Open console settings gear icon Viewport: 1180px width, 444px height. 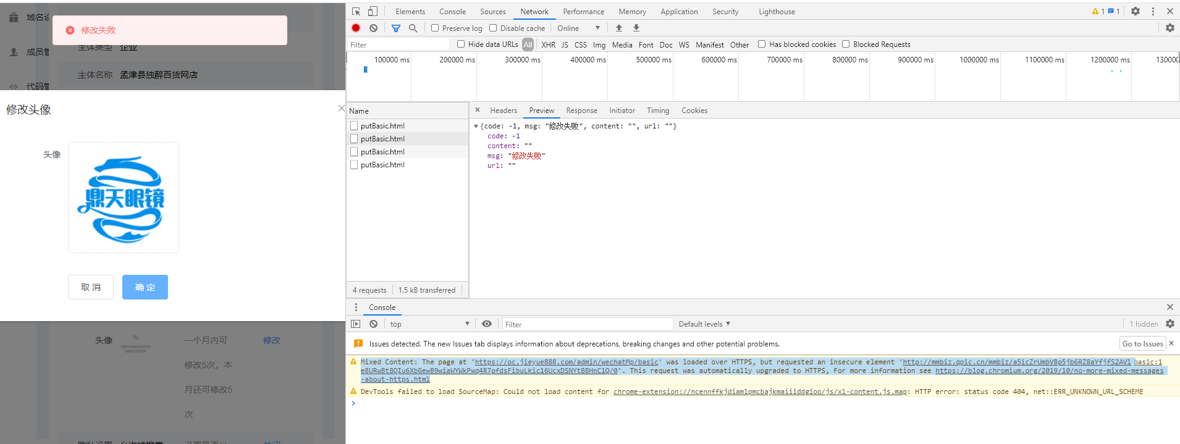point(1169,324)
